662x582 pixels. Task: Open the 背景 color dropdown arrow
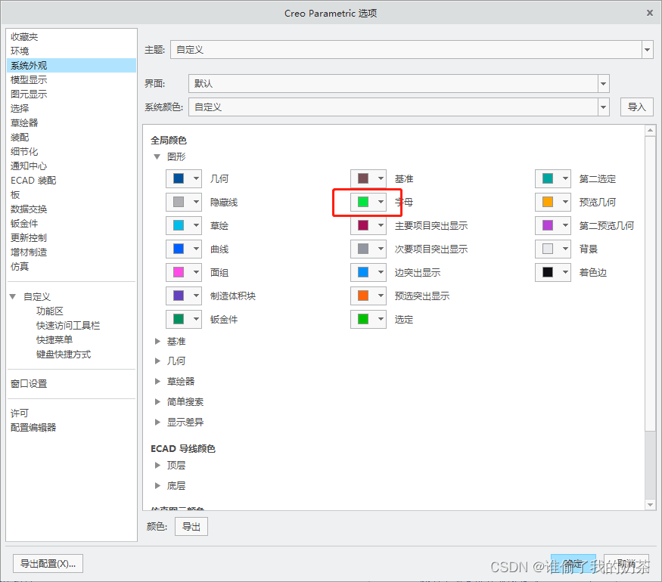tap(564, 249)
